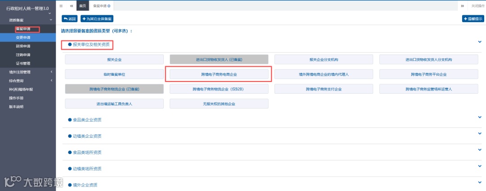Click the rewind tabs left arrow icon
This screenshot has width=486, height=191.
72,6
